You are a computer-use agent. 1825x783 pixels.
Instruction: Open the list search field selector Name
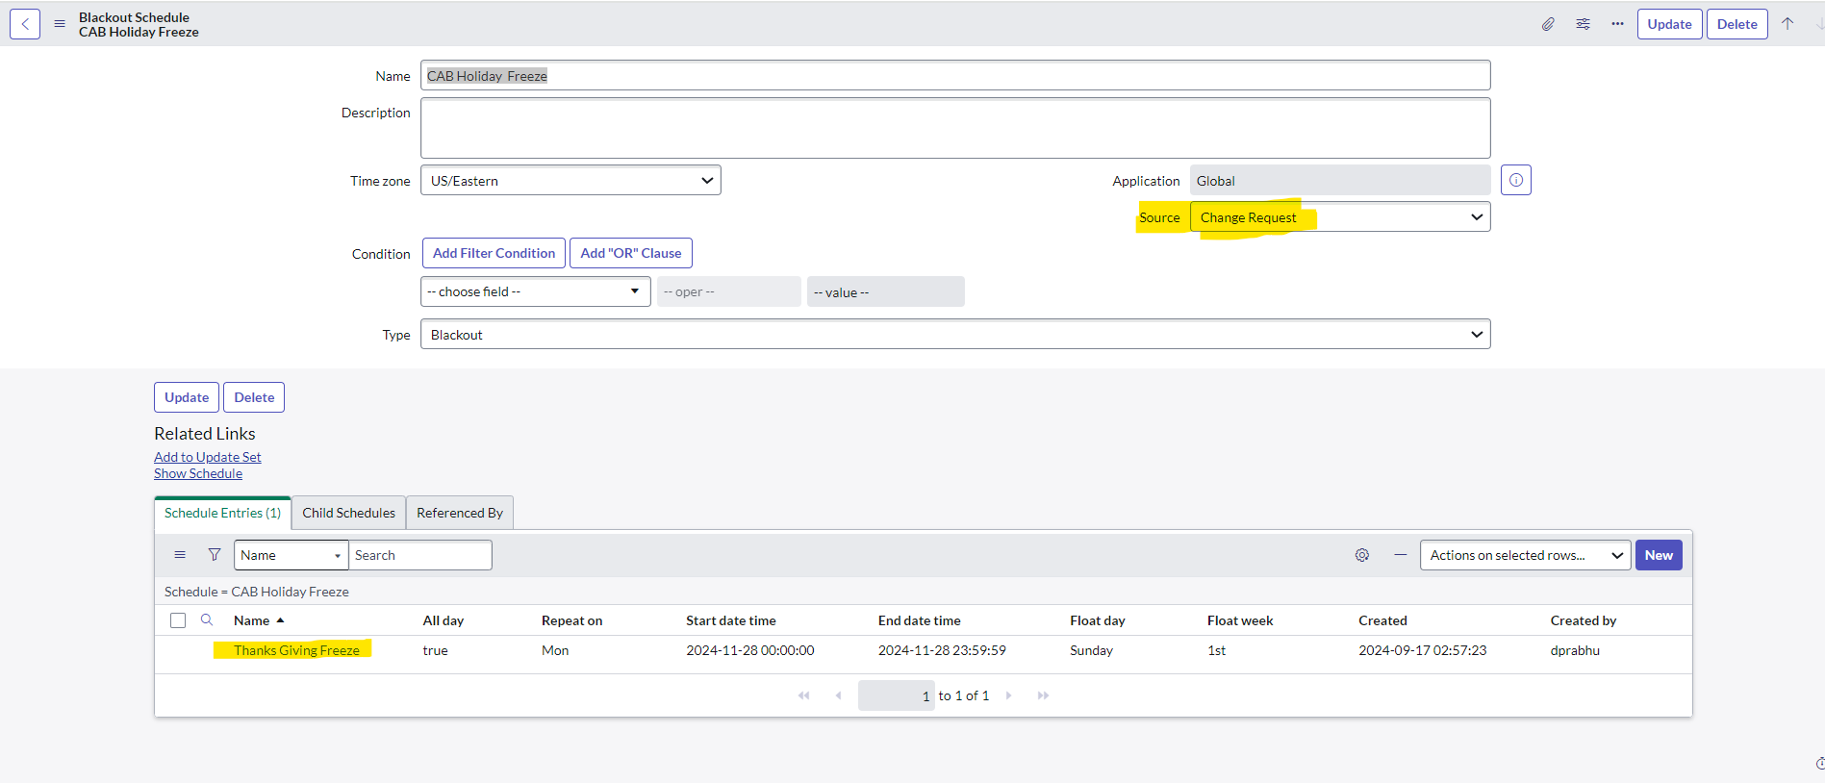pos(291,555)
